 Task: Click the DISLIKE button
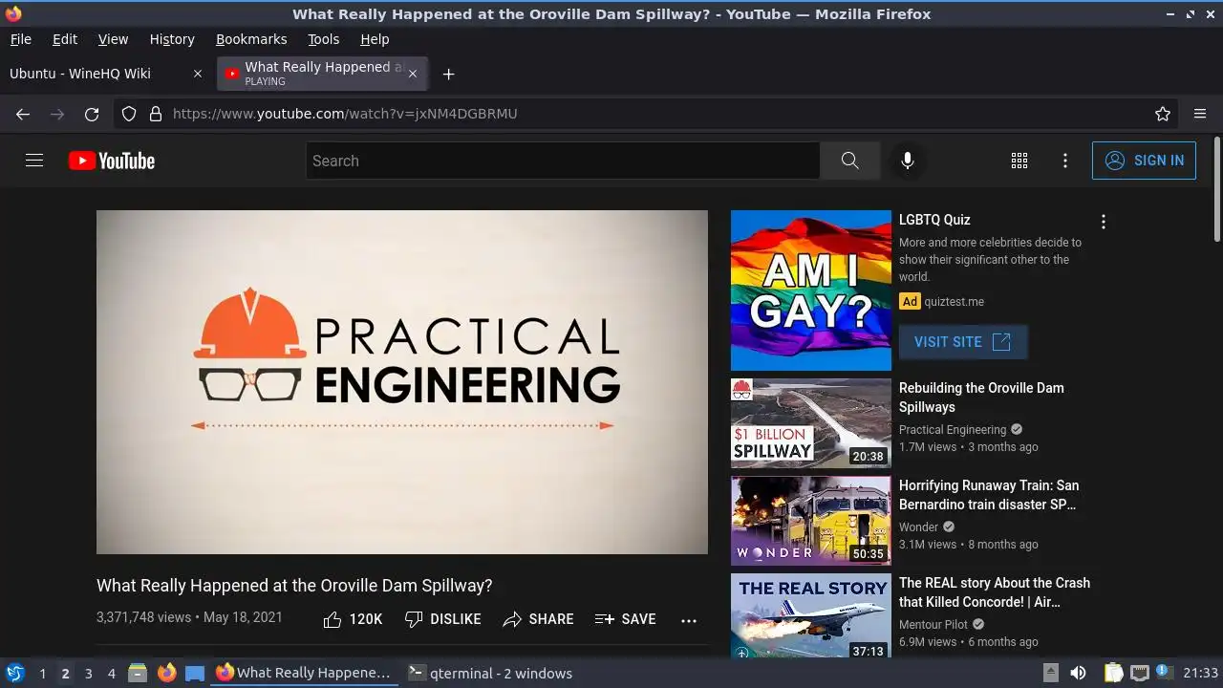pyautogui.click(x=442, y=619)
